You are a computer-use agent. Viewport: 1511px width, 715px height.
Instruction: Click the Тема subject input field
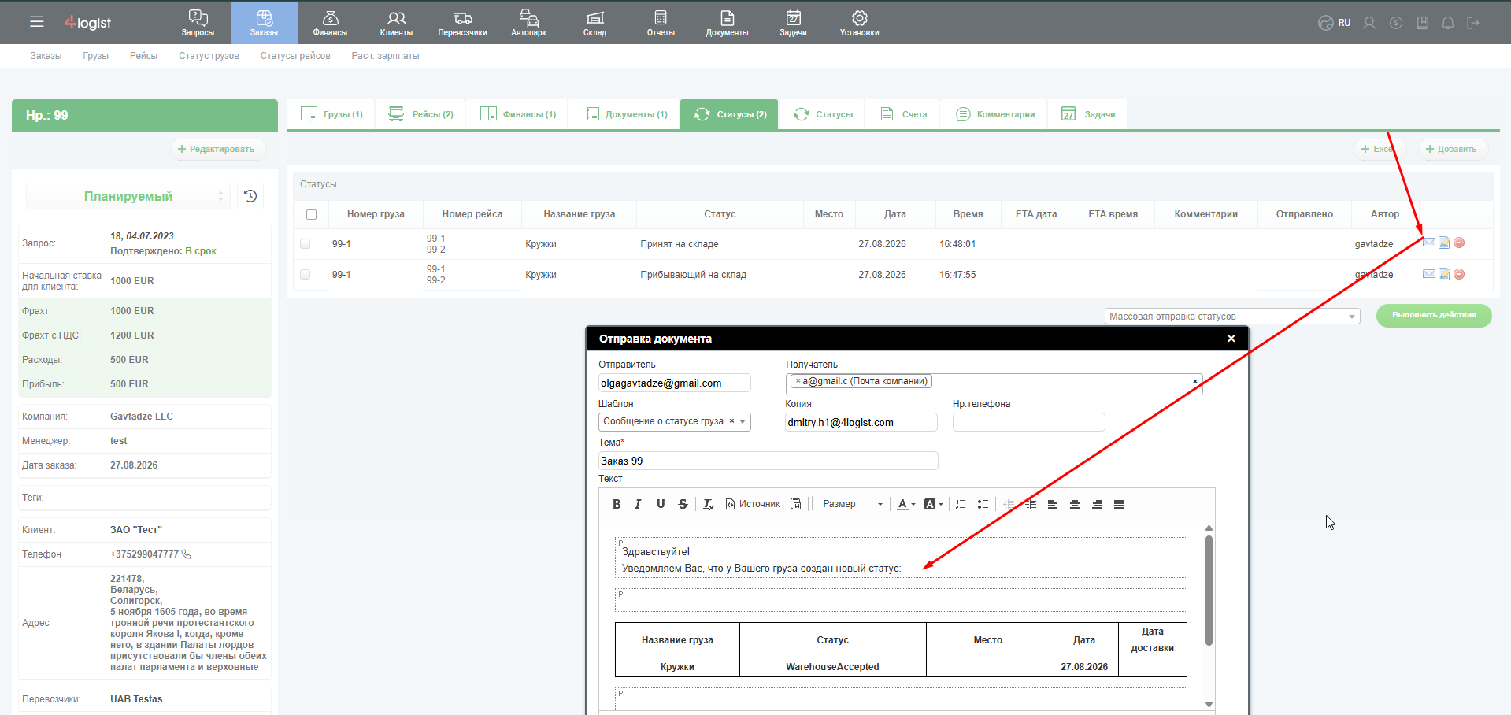(768, 461)
